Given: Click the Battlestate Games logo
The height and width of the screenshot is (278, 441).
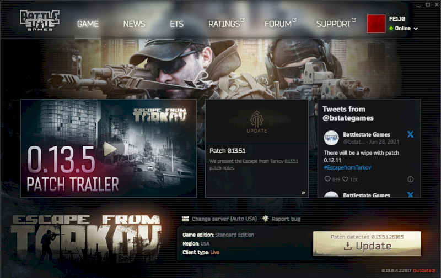Looking at the screenshot, I should click(40, 20).
